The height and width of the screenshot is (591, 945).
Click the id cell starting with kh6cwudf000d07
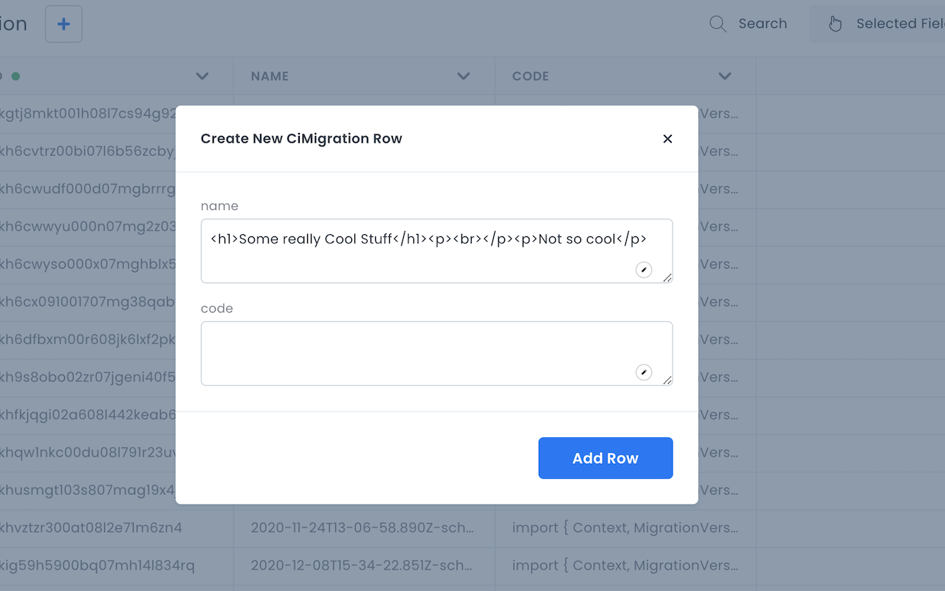click(88, 189)
